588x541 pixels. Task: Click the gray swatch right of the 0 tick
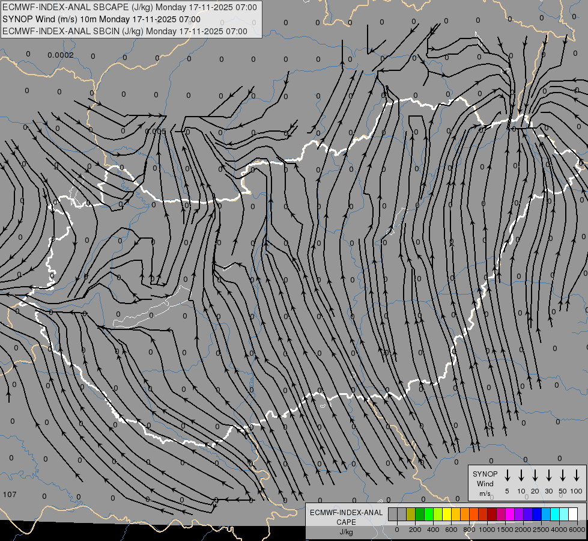(x=402, y=514)
